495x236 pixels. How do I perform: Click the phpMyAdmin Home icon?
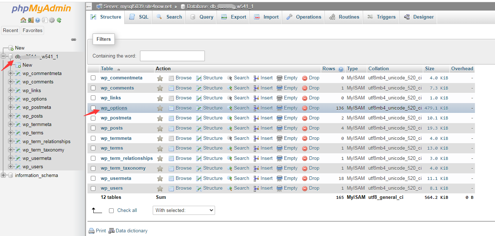click(x=23, y=20)
